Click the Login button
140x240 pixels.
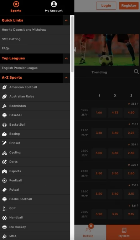tap(106, 6)
